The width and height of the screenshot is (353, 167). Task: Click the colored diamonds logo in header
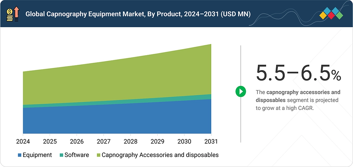(331, 13)
